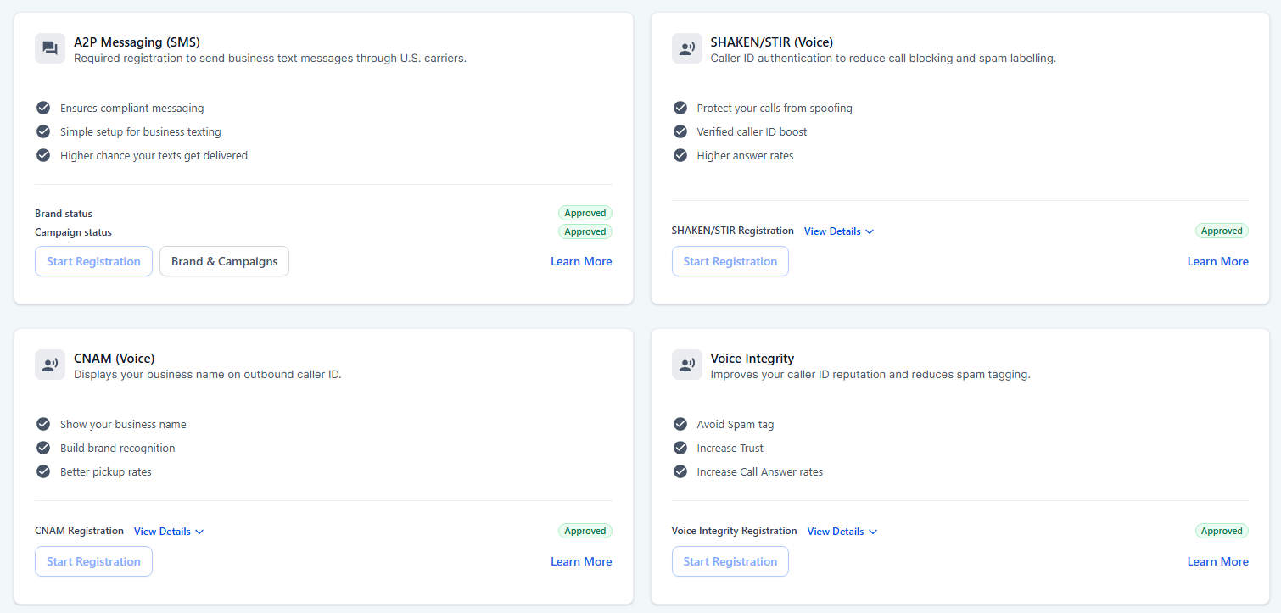Click the CNAM (Voice) card icon

tap(50, 365)
